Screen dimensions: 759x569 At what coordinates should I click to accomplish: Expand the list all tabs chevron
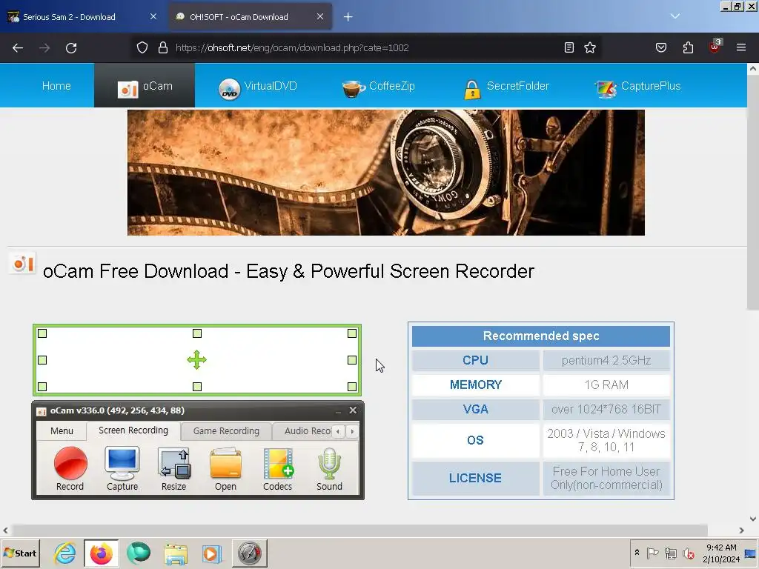[675, 16]
